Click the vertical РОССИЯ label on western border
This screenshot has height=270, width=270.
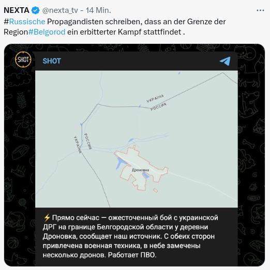pyautogui.click(x=88, y=141)
